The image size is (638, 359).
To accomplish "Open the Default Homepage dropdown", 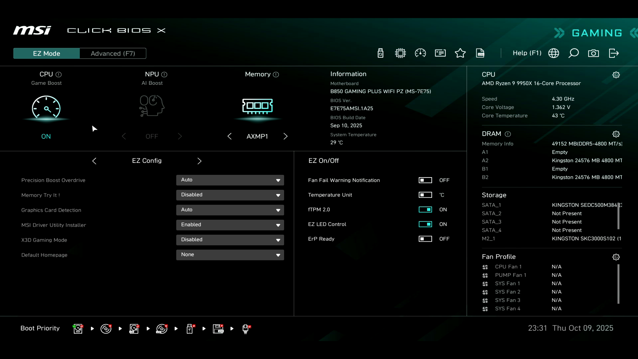I will point(230,255).
